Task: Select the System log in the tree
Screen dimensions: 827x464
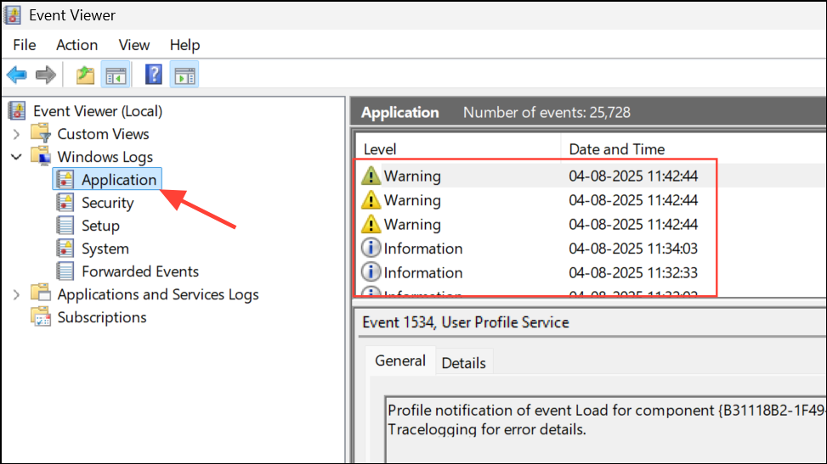Action: tap(105, 249)
